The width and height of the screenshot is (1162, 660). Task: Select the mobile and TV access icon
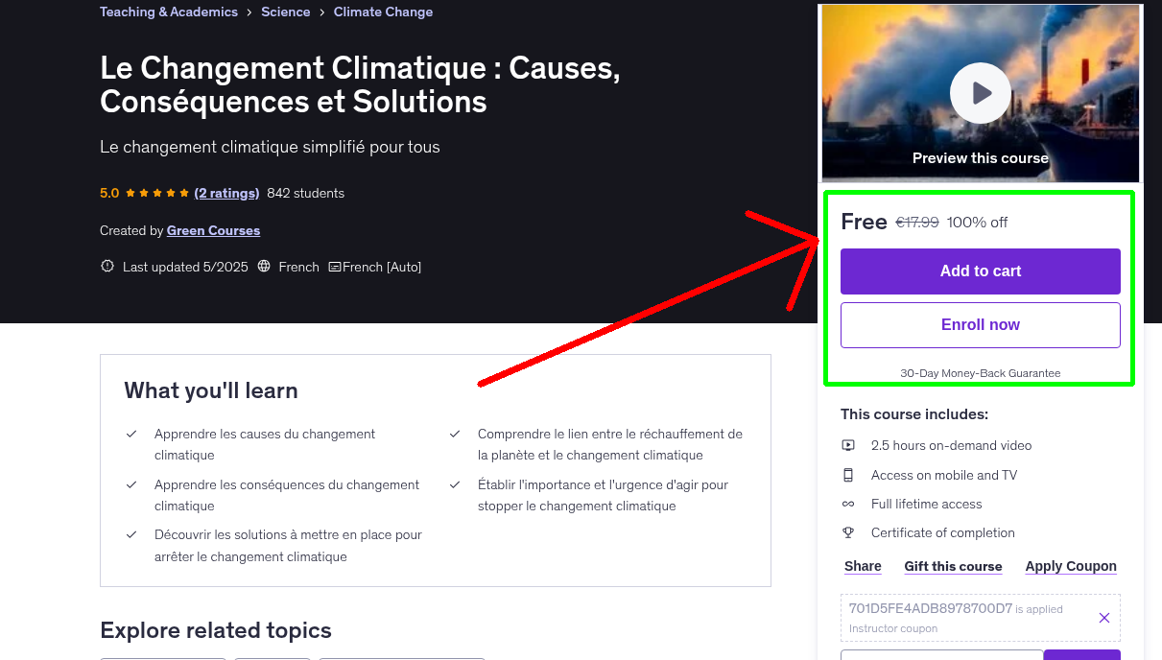coord(848,474)
